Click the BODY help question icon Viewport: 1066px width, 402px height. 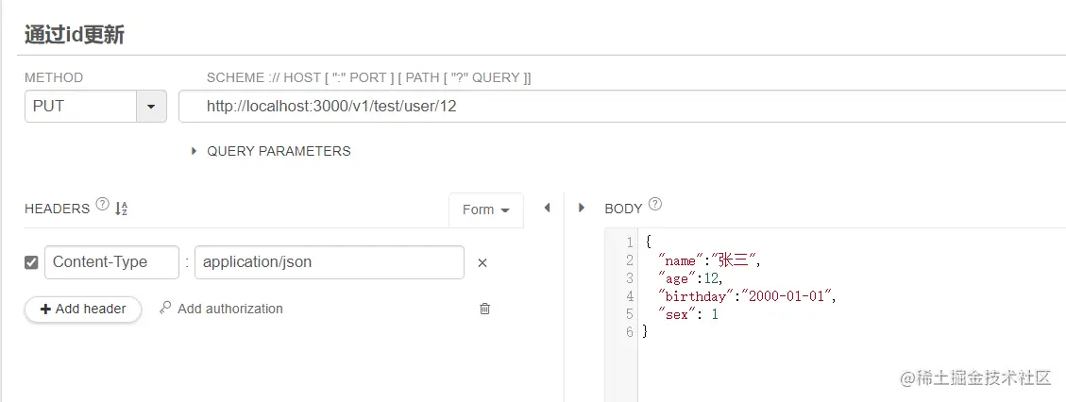click(x=655, y=205)
